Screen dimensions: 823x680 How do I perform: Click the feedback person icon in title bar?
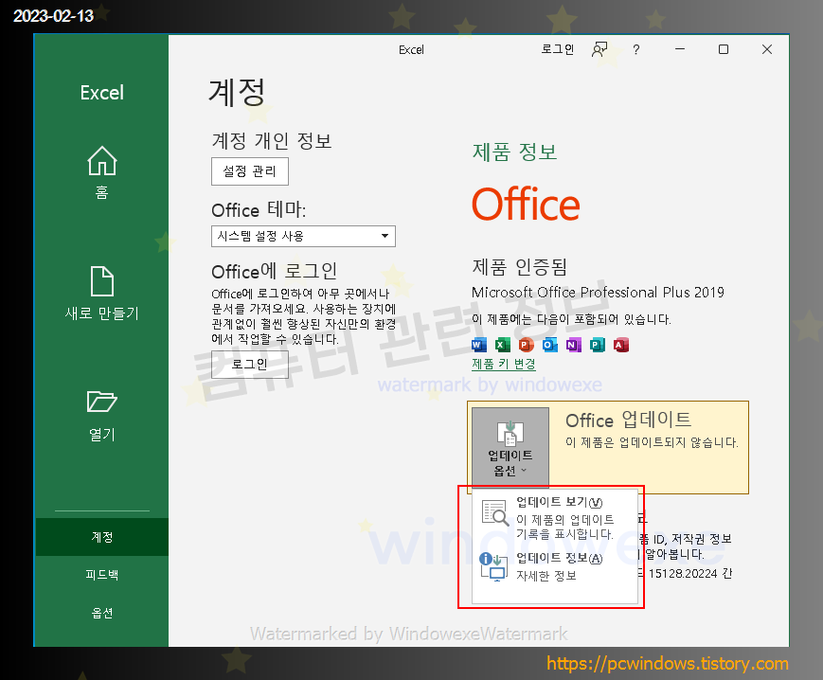(x=599, y=49)
